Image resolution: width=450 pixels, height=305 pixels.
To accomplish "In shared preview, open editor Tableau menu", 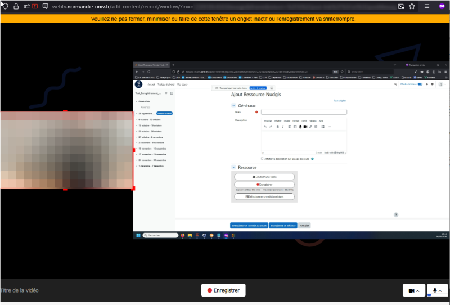I will (x=313, y=121).
